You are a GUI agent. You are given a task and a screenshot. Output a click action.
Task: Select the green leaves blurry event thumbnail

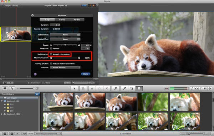153,102
